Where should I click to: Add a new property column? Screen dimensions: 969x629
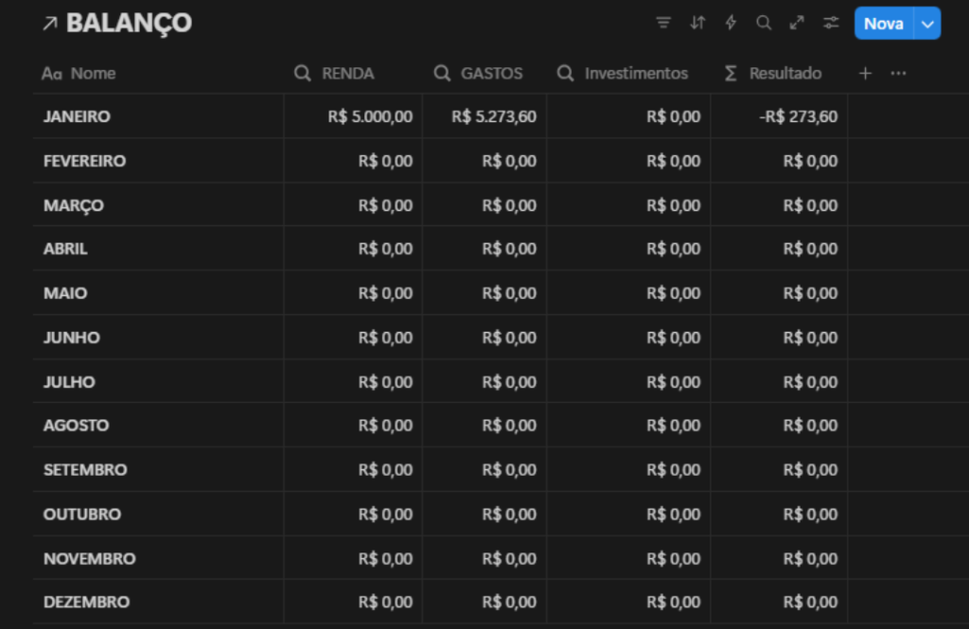(865, 73)
